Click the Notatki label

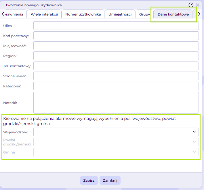click(10, 103)
